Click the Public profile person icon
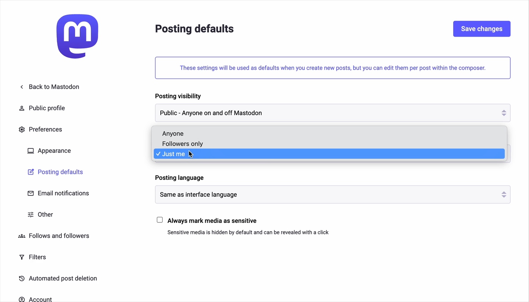This screenshot has height=302, width=529. pos(22,108)
